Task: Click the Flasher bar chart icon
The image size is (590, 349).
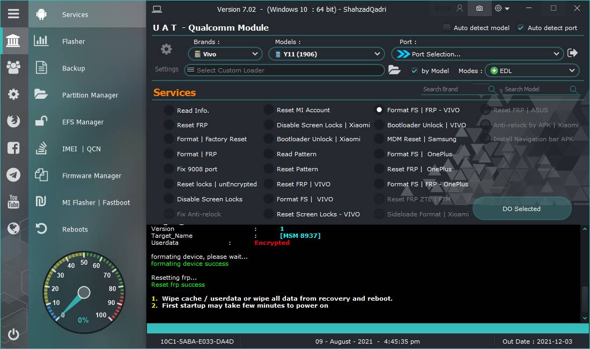Action: pos(41,41)
